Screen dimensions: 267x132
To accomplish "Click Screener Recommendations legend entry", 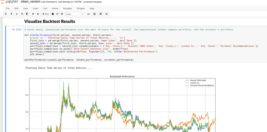I will click(200, 85).
